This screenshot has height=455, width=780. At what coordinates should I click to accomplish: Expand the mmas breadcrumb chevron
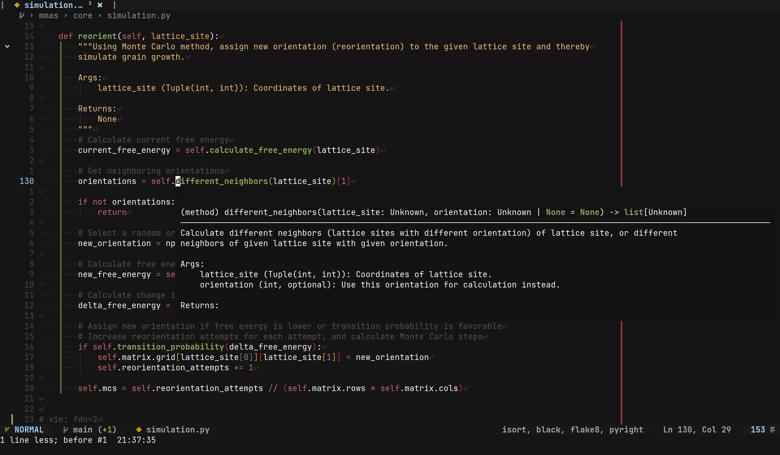[x=66, y=16]
